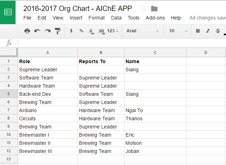Star the org chart document
The width and height of the screenshot is (226, 165).
(x=144, y=9)
